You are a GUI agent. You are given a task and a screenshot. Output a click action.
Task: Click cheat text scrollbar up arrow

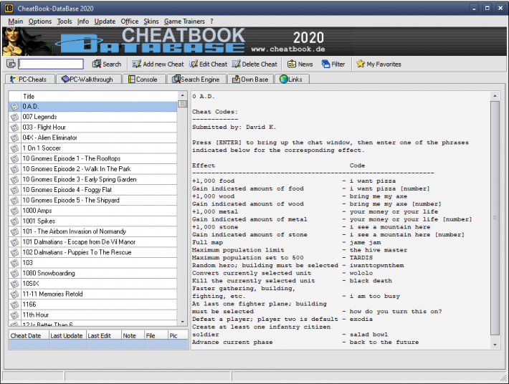(x=495, y=96)
